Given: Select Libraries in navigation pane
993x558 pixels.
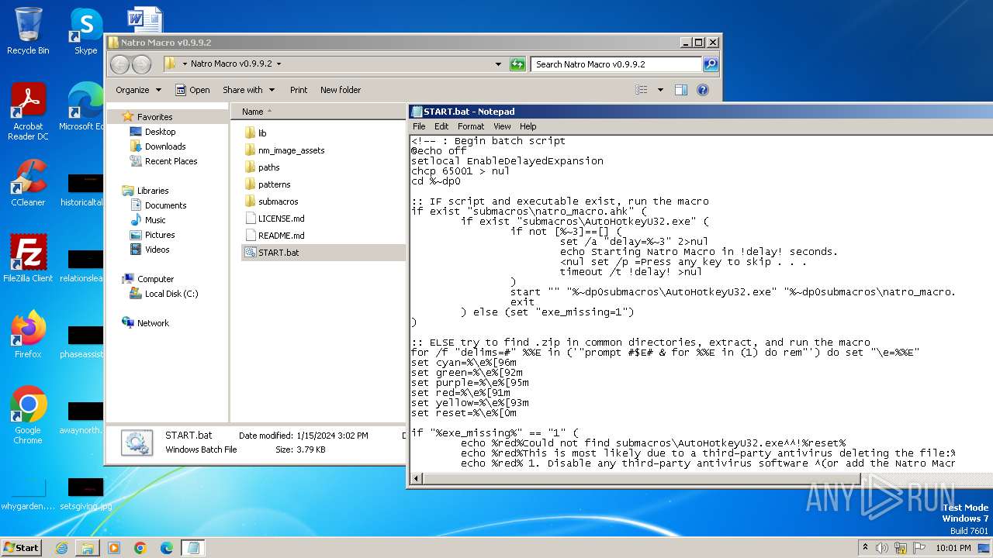Looking at the screenshot, I should (x=153, y=191).
